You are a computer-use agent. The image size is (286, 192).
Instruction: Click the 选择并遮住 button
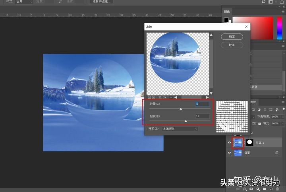tap(102, 2)
